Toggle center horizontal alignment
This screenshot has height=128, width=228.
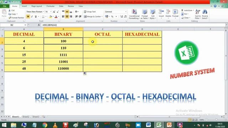pos(67,17)
